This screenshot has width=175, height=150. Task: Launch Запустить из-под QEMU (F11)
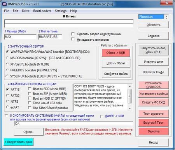[x=154, y=50]
